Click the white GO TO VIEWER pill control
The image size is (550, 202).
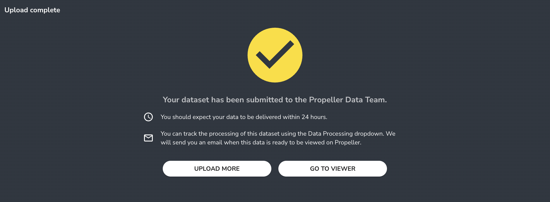click(x=333, y=169)
